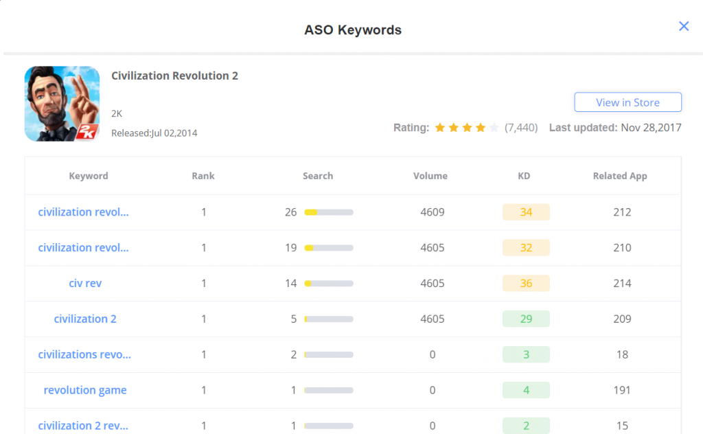Viewport: 703px width, 434px height.
Task: Sort by the Search column header
Action: (x=318, y=176)
